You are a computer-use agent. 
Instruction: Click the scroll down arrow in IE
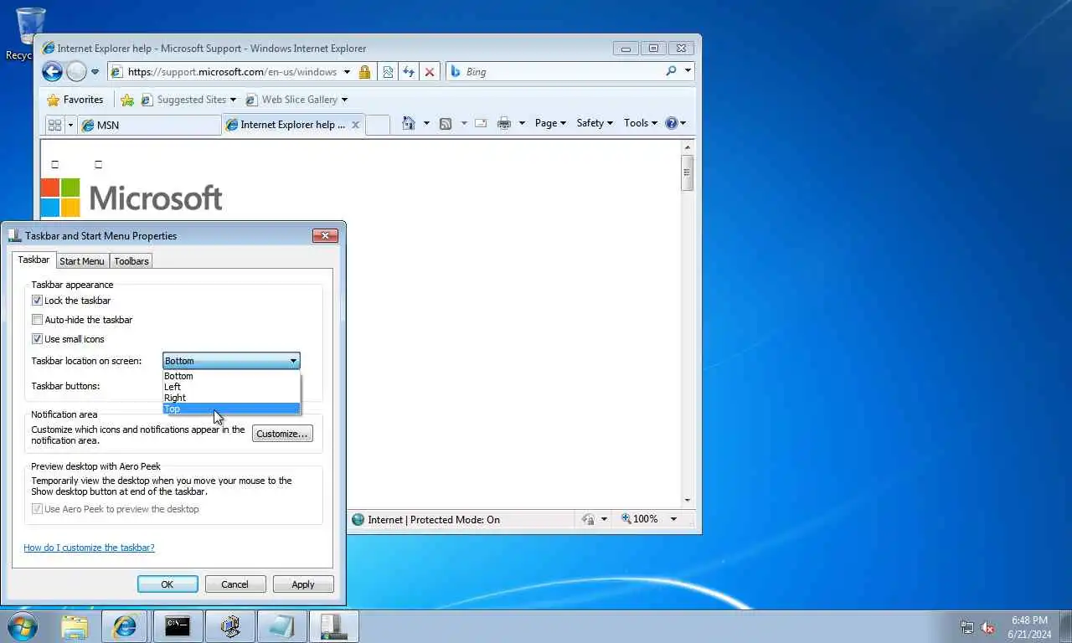click(x=688, y=501)
